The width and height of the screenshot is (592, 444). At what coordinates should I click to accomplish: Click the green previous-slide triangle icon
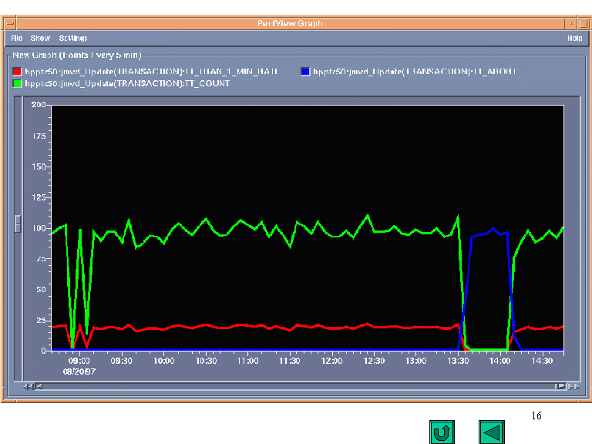coord(491,432)
